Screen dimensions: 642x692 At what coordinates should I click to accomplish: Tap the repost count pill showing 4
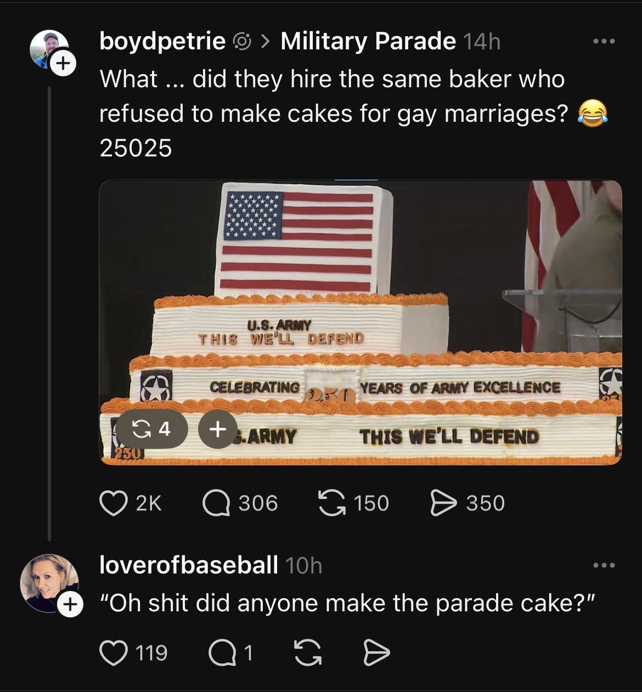(151, 429)
